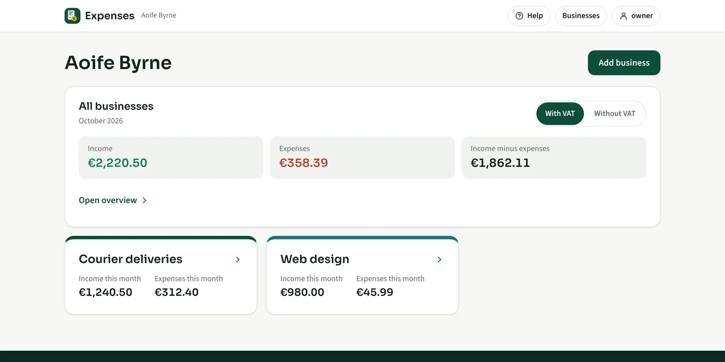725x362 pixels.
Task: Click Courier deliveries expenses €312.40
Action: 177,292
